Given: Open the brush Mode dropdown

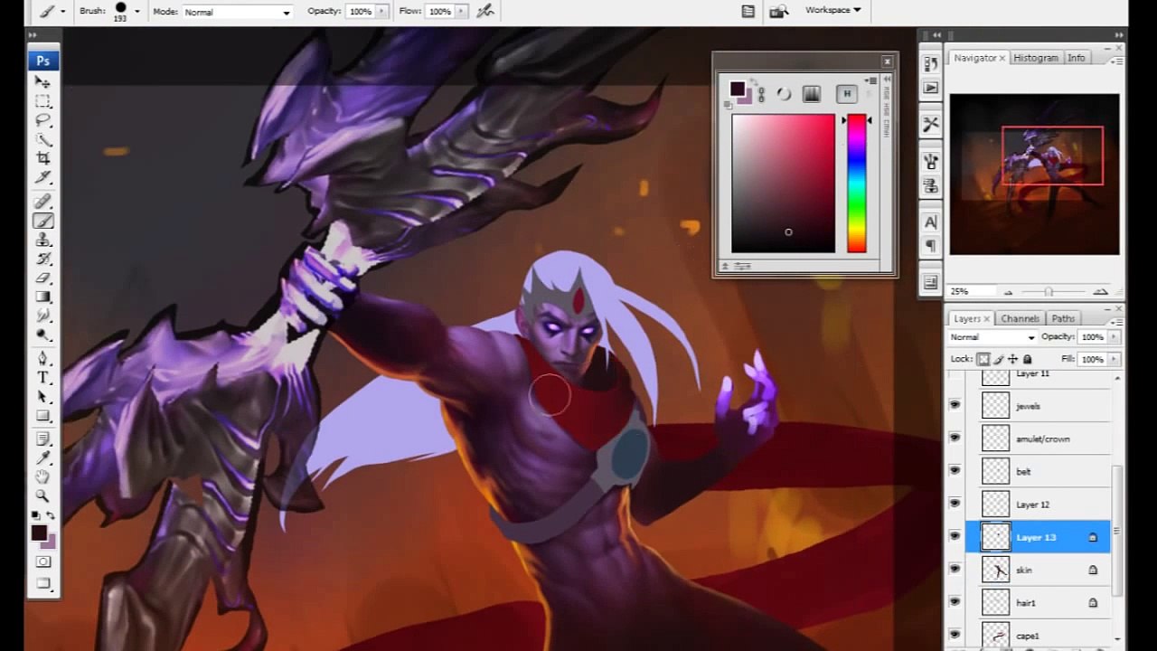Looking at the screenshot, I should pyautogui.click(x=237, y=12).
